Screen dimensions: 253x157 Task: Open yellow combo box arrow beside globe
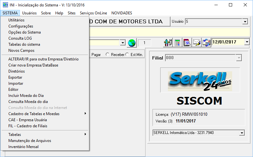[x=123, y=43]
